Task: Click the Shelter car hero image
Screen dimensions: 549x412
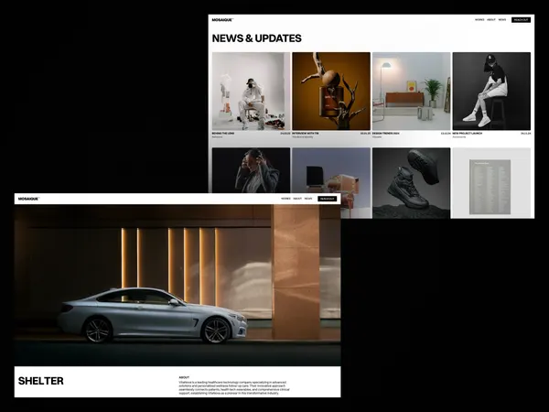Action: [178, 285]
